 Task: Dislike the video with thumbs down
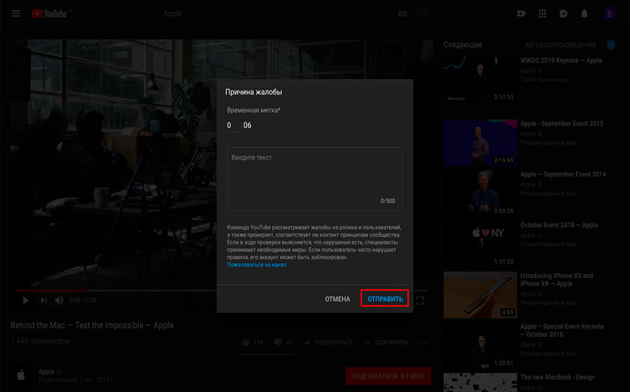[x=277, y=342]
